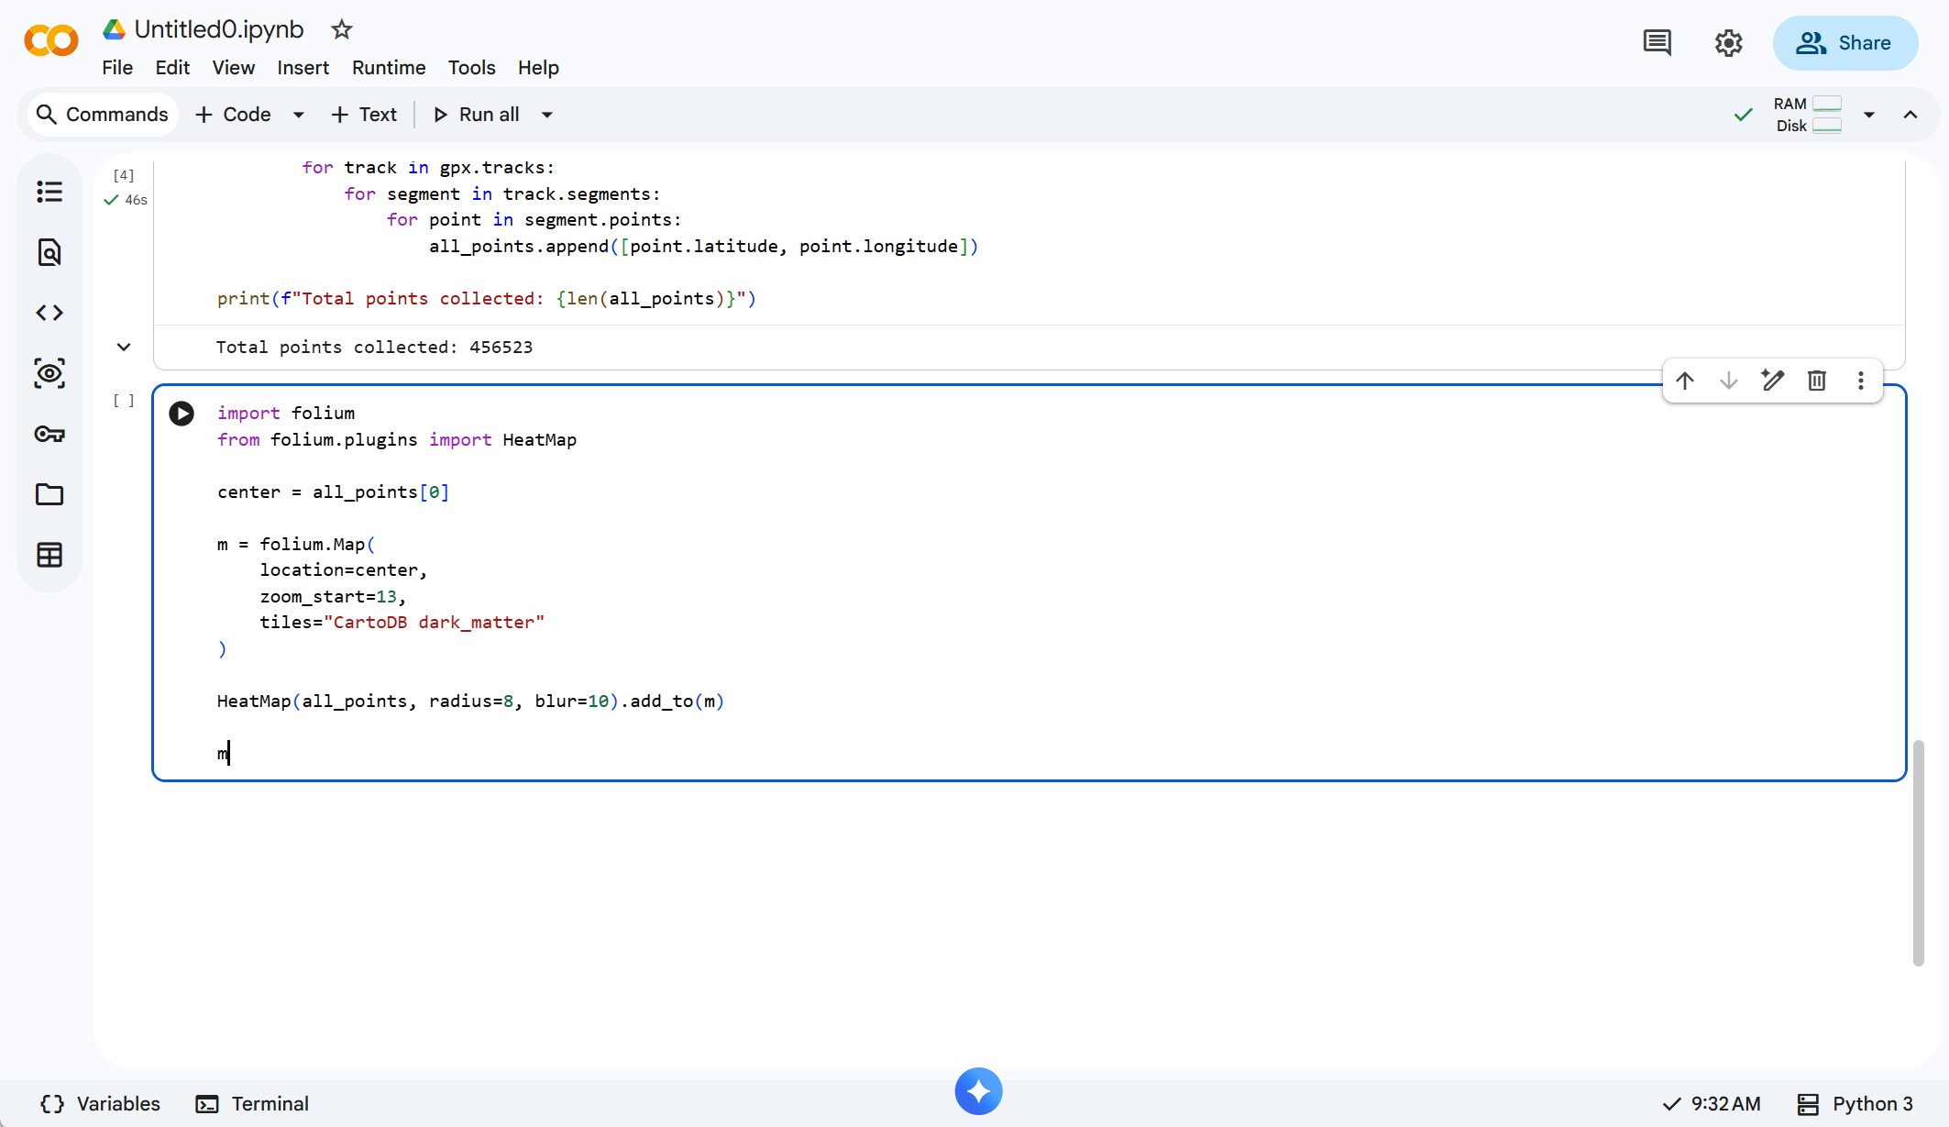The height and width of the screenshot is (1127, 1949).
Task: Open the Tools menu
Action: coord(471,68)
